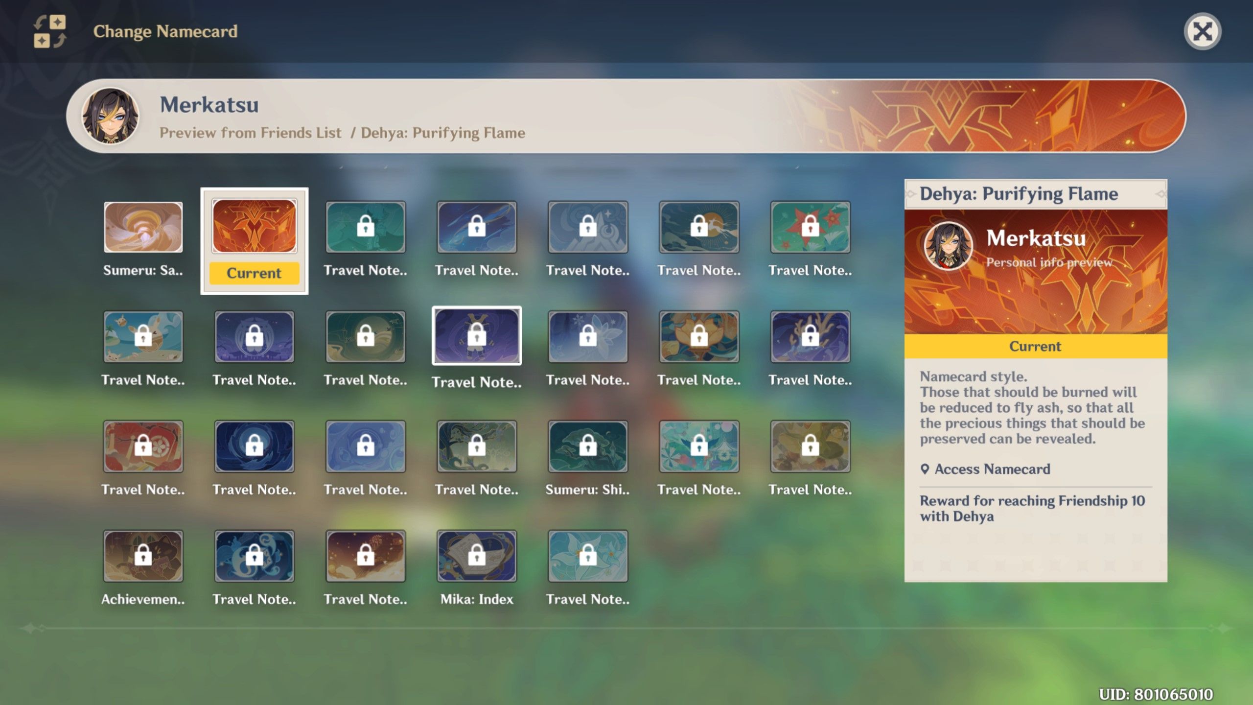The height and width of the screenshot is (705, 1253).
Task: Click Merkatsu's avatar in the preview banner
Action: (x=111, y=116)
